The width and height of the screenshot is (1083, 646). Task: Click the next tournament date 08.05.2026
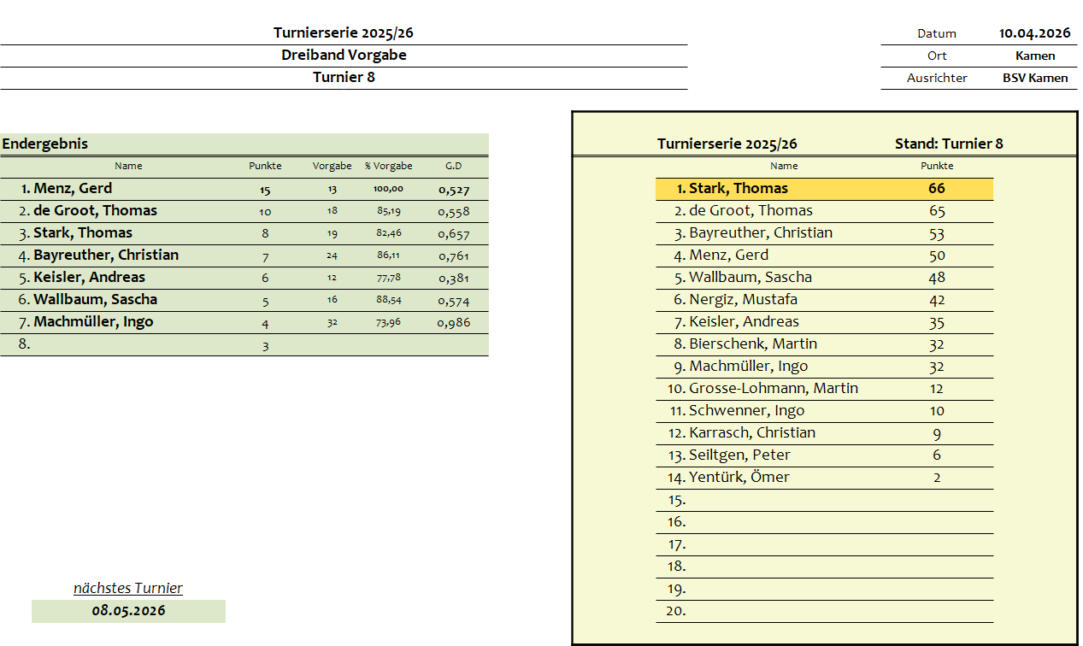pyautogui.click(x=128, y=611)
